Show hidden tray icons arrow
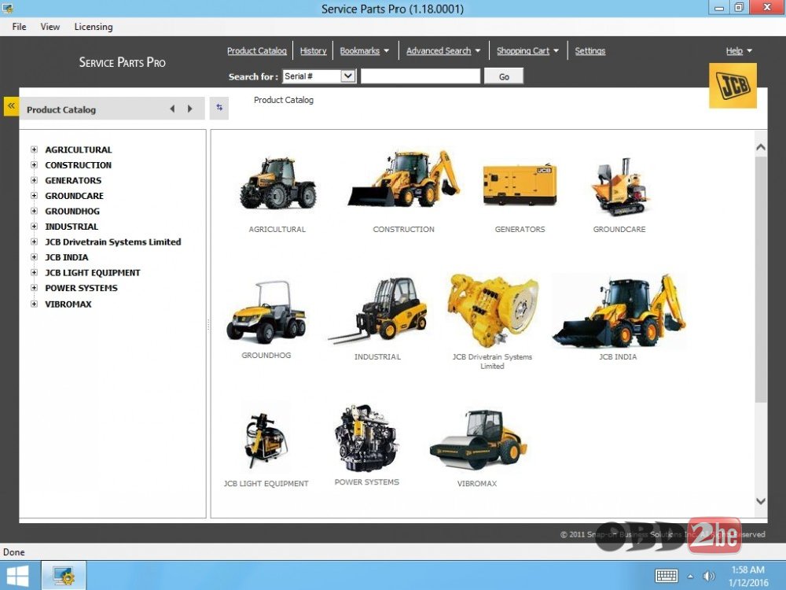786x590 pixels. [690, 576]
